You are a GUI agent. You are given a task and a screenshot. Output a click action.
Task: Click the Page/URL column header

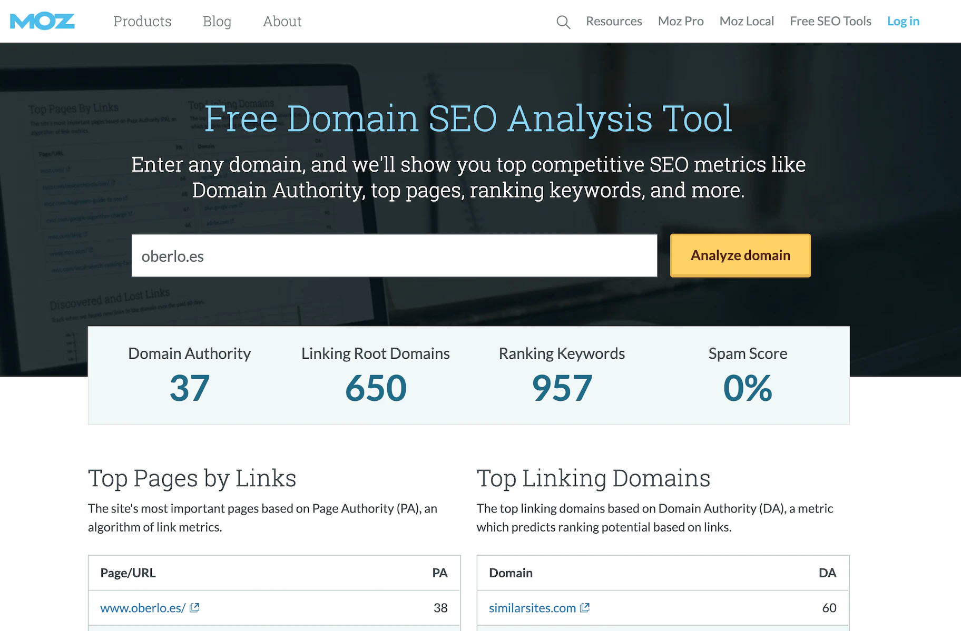(x=128, y=573)
